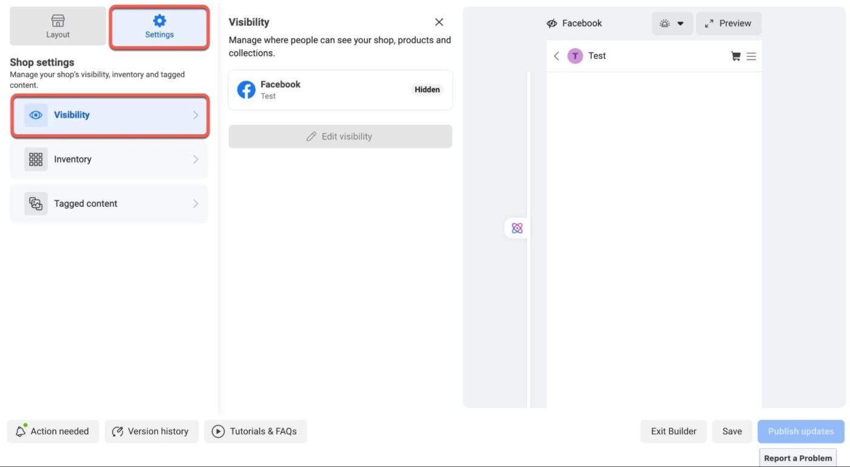This screenshot has height=467, width=850.
Task: Switch to the Layout tab
Action: (58, 25)
